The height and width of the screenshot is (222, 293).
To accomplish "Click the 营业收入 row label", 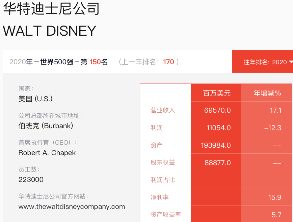I will coord(163,110).
